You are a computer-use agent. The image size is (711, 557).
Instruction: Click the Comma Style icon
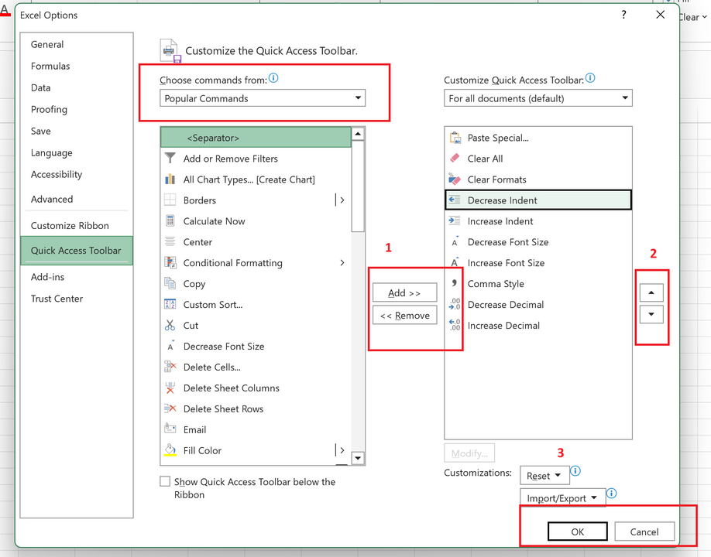click(455, 284)
